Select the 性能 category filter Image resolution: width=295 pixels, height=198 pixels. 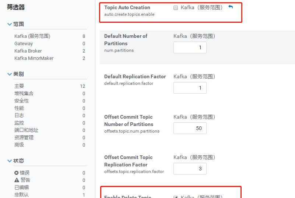tap(19, 108)
